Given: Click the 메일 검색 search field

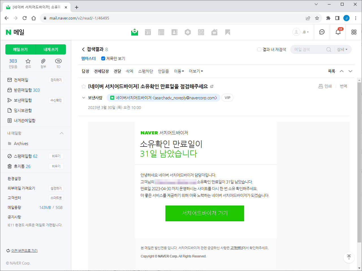Looking at the screenshot, I should 309,49.
